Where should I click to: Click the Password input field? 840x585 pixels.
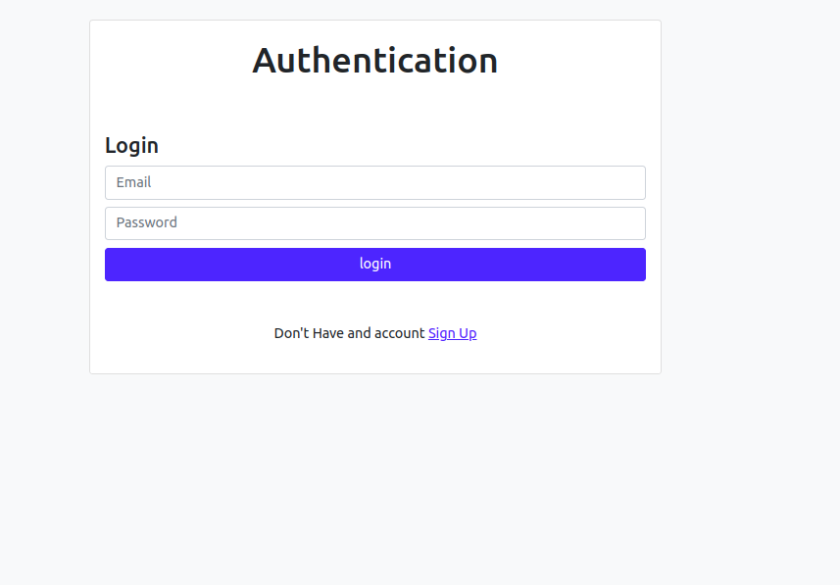pyautogui.click(x=375, y=222)
